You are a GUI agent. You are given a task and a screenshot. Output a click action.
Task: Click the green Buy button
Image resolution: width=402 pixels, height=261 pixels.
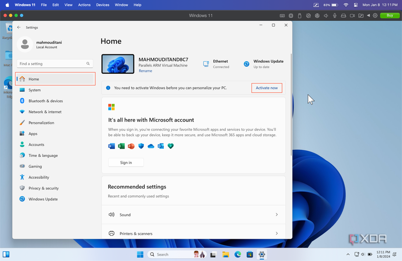pyautogui.click(x=390, y=16)
